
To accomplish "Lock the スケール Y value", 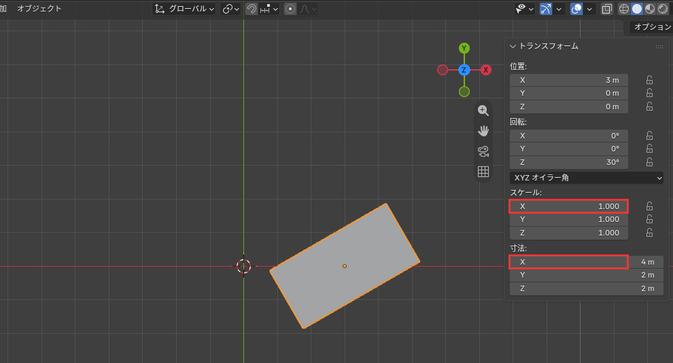I will [649, 219].
